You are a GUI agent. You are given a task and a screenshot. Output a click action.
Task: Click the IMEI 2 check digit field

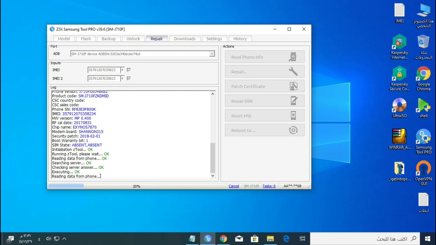[122, 78]
